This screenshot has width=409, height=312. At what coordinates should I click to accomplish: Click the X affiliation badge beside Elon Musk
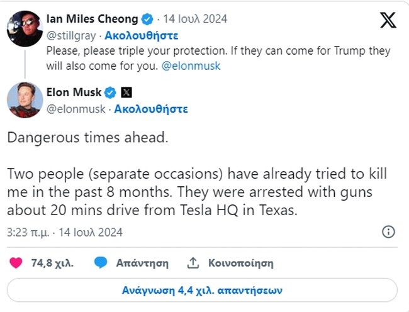[126, 92]
